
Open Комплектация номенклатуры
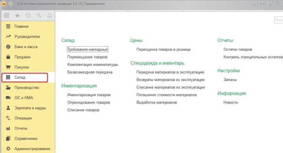92,64
